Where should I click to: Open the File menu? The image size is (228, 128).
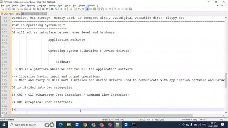tap(2, 6)
